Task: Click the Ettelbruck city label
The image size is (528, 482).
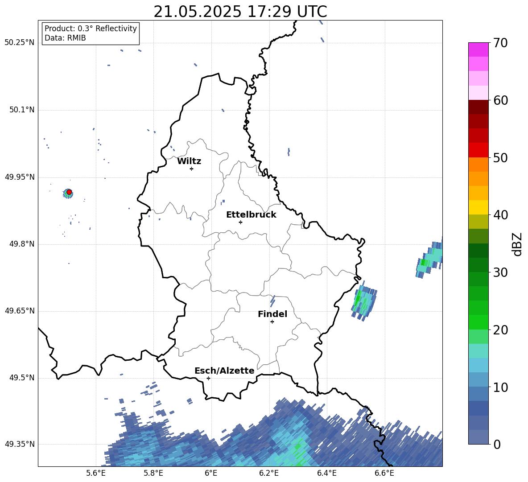Action: pos(251,215)
